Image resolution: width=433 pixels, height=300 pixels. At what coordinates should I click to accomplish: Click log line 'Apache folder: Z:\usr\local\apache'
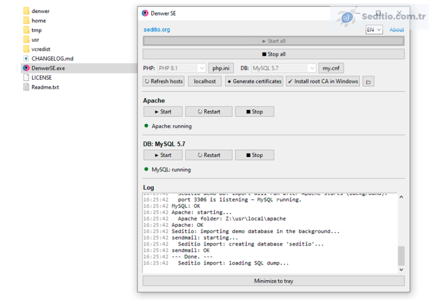(x=232, y=219)
